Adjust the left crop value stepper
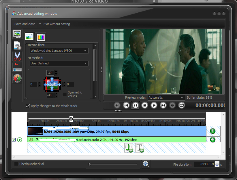This screenshot has height=180, width=237. [x=40, y=84]
